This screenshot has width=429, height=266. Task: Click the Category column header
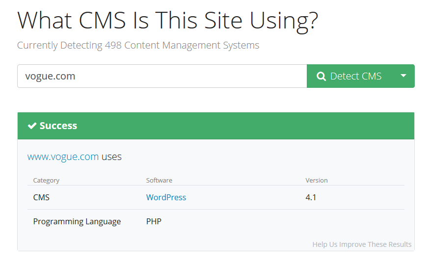pos(46,180)
